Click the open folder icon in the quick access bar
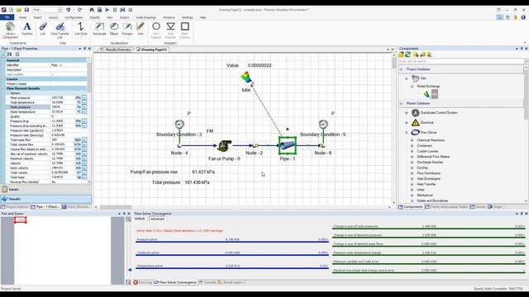Image resolution: width=529 pixels, height=297 pixels. tap(19, 10)
